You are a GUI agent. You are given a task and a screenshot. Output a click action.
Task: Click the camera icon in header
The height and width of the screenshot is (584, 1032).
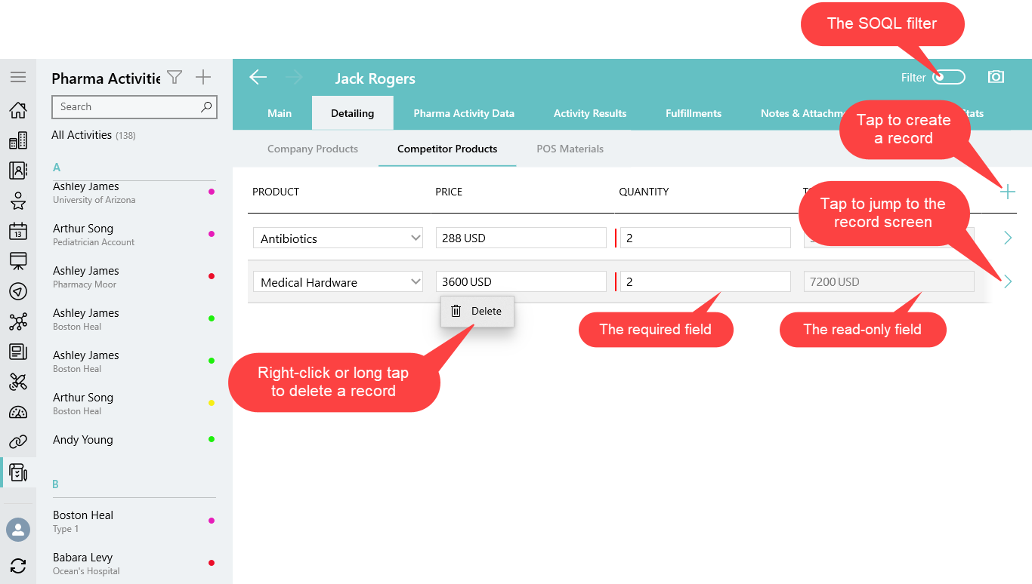click(x=996, y=77)
